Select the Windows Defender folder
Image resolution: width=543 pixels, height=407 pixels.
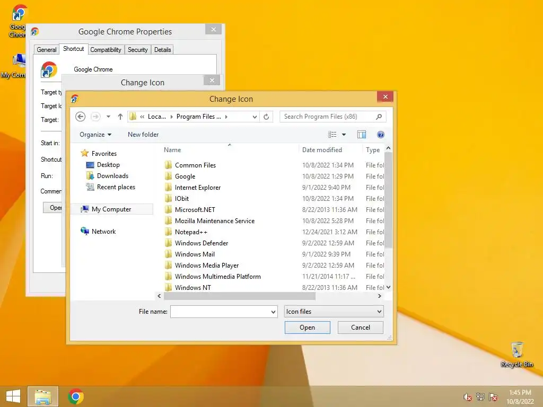[274, 243]
